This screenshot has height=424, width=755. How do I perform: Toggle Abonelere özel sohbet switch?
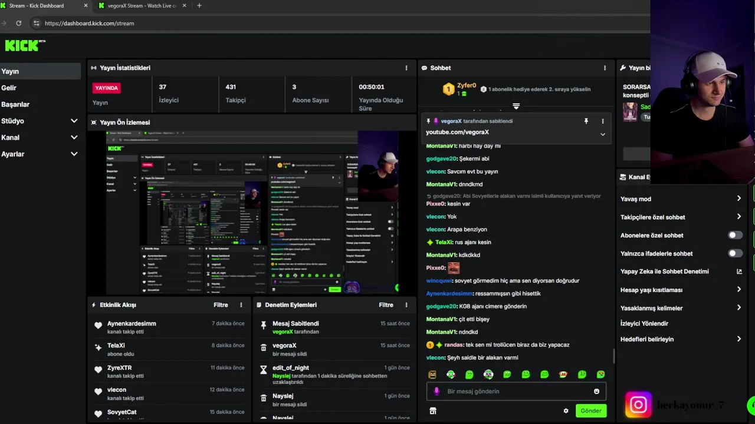click(735, 235)
